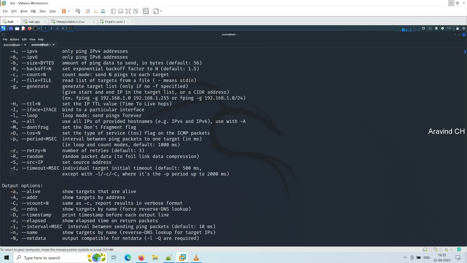Switch to Kali workspace 2
The image size is (467, 263).
pyautogui.click(x=51, y=28)
